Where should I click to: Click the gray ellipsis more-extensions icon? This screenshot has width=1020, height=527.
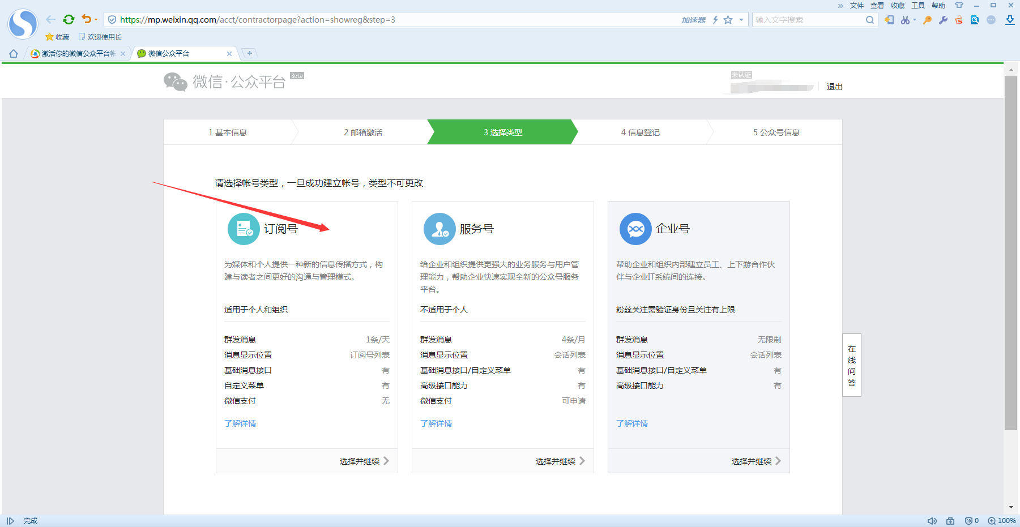991,20
